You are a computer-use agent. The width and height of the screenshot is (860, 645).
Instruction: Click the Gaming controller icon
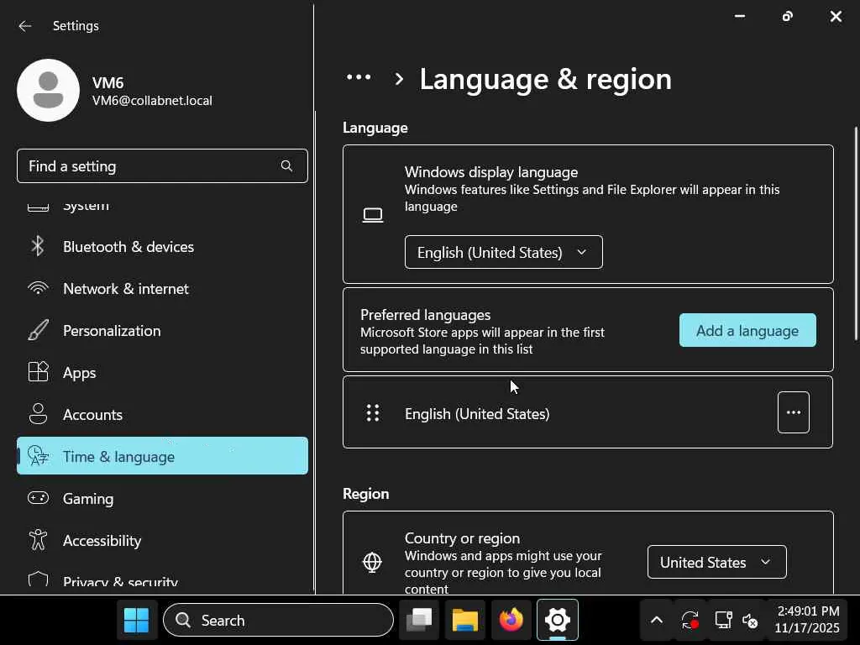(x=38, y=498)
